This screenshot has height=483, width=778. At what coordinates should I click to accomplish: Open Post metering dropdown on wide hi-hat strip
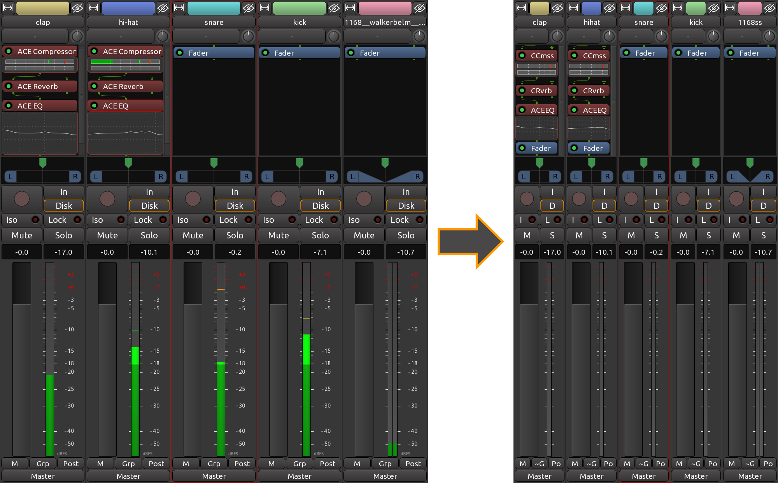[x=156, y=464]
